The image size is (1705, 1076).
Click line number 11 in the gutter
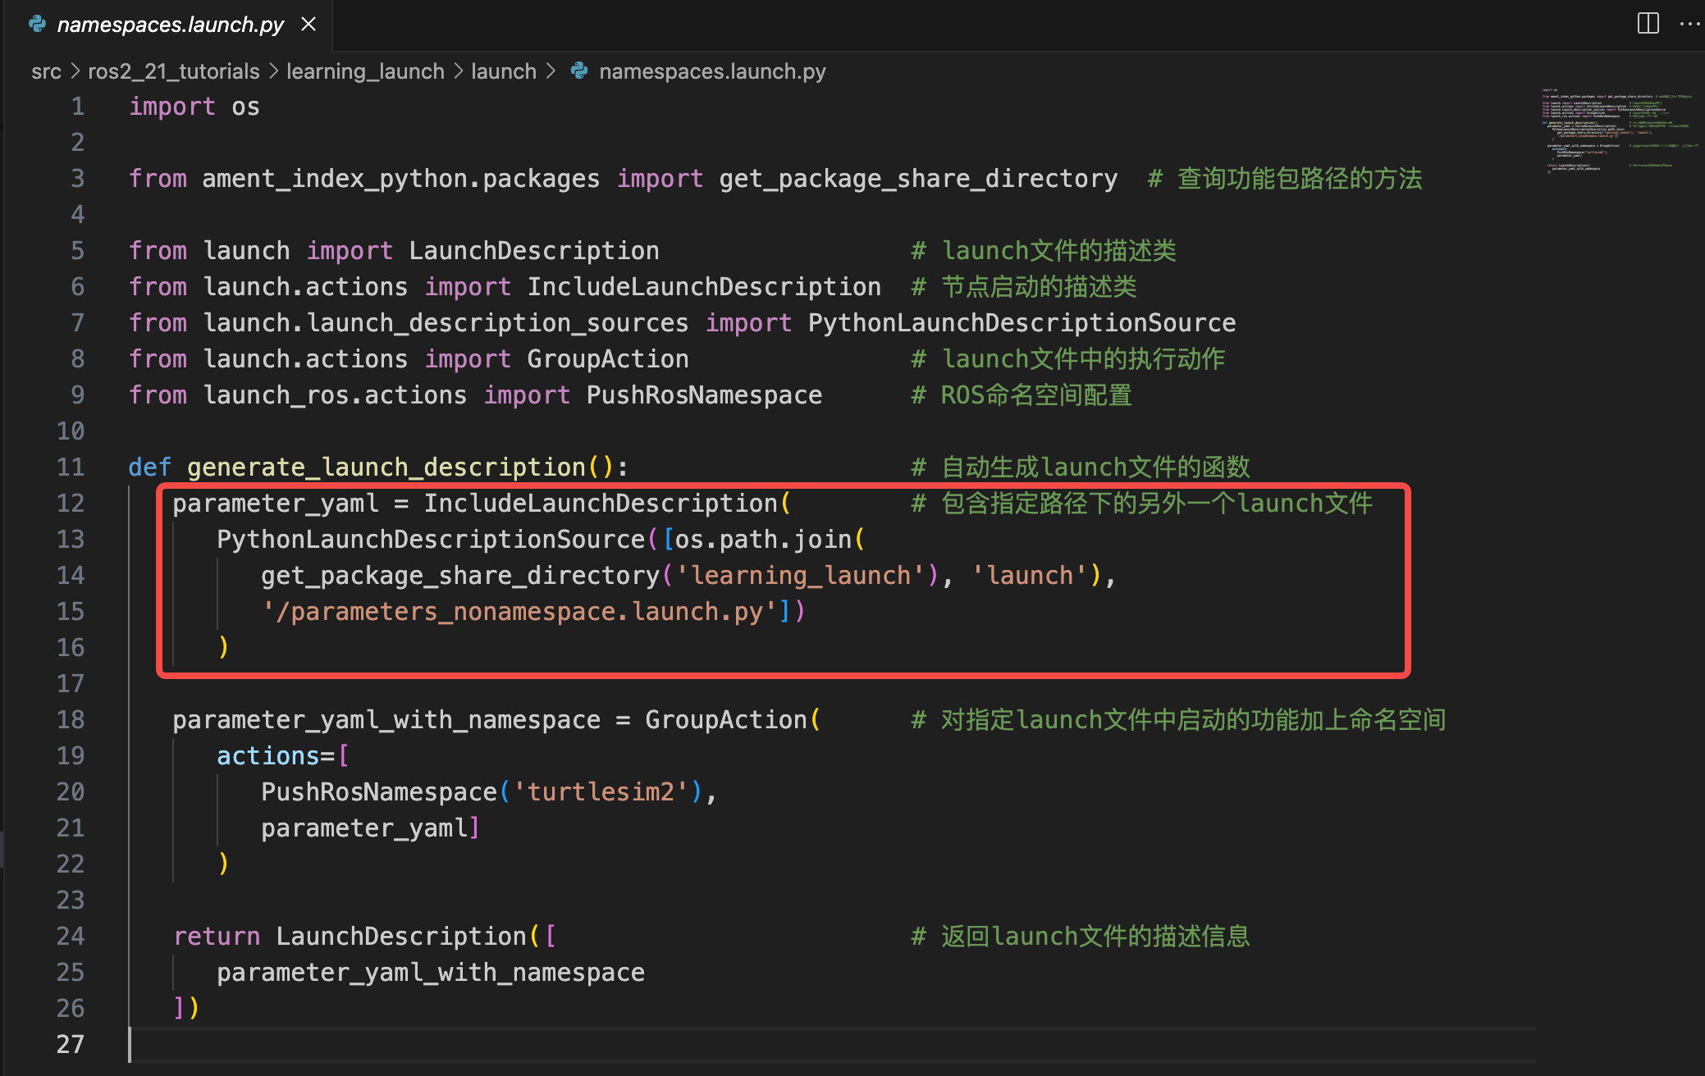[x=71, y=467]
